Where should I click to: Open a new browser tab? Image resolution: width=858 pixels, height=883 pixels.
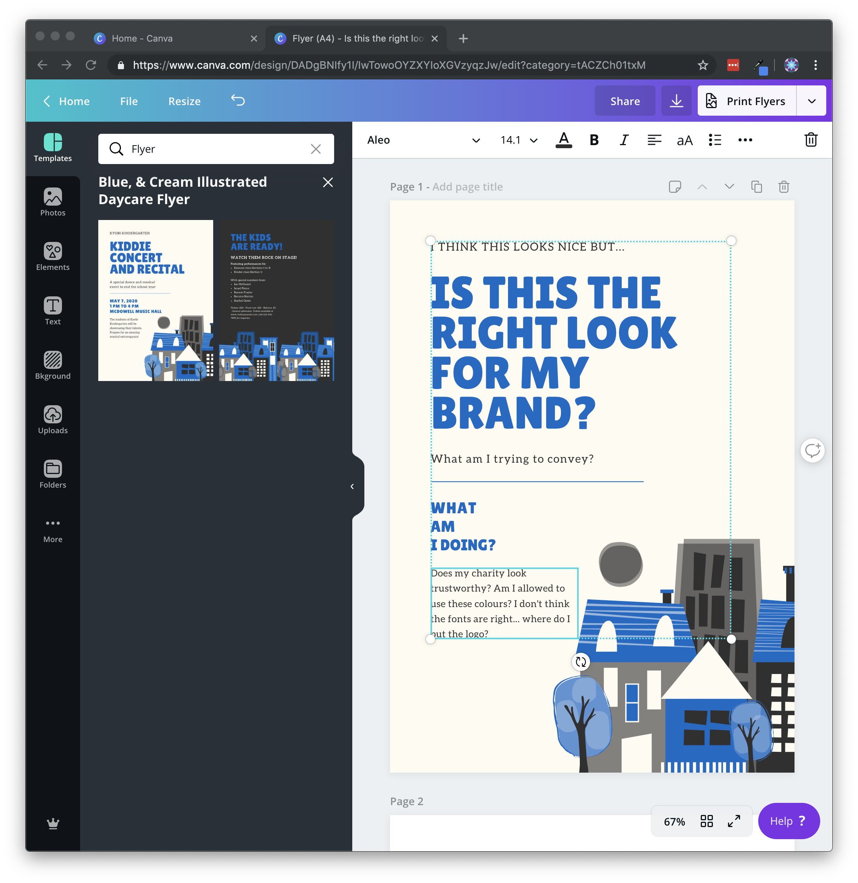(x=463, y=39)
